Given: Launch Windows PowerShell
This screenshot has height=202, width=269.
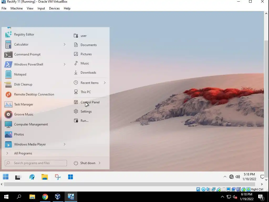Looking at the screenshot, I should pos(28,64).
